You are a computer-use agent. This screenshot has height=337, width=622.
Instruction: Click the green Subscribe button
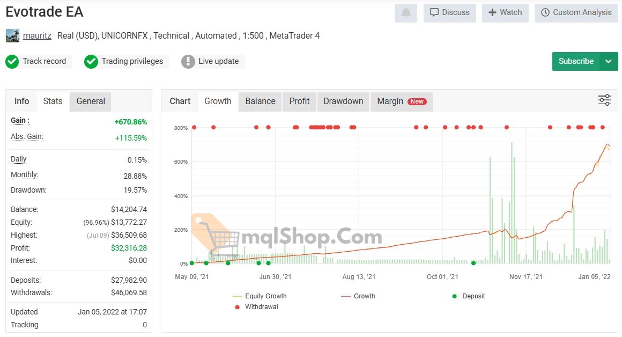pyautogui.click(x=575, y=61)
